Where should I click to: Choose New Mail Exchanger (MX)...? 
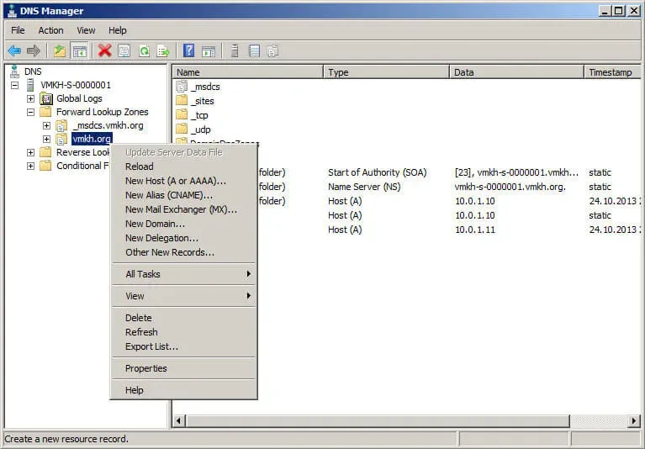184,209
